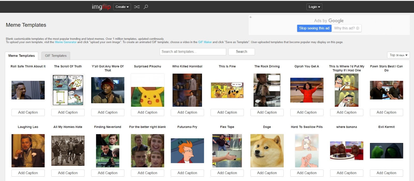This screenshot has width=414, height=181.
Task: Open The Rock Driving thumbnail
Action: 267,90
